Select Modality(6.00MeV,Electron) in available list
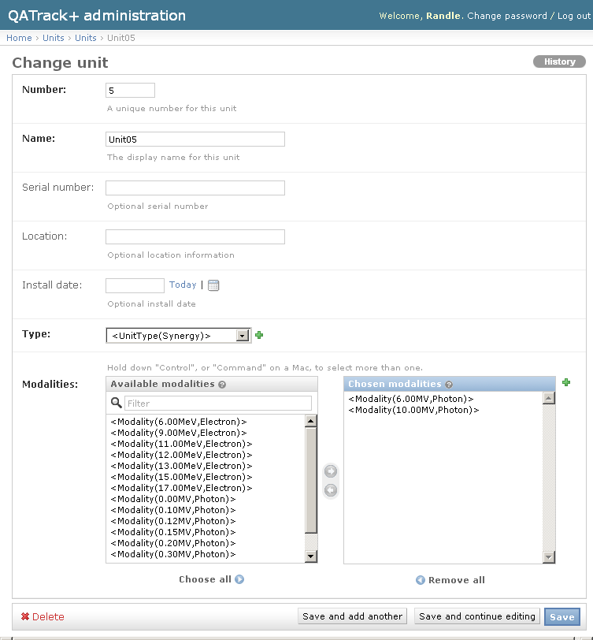 [179, 422]
